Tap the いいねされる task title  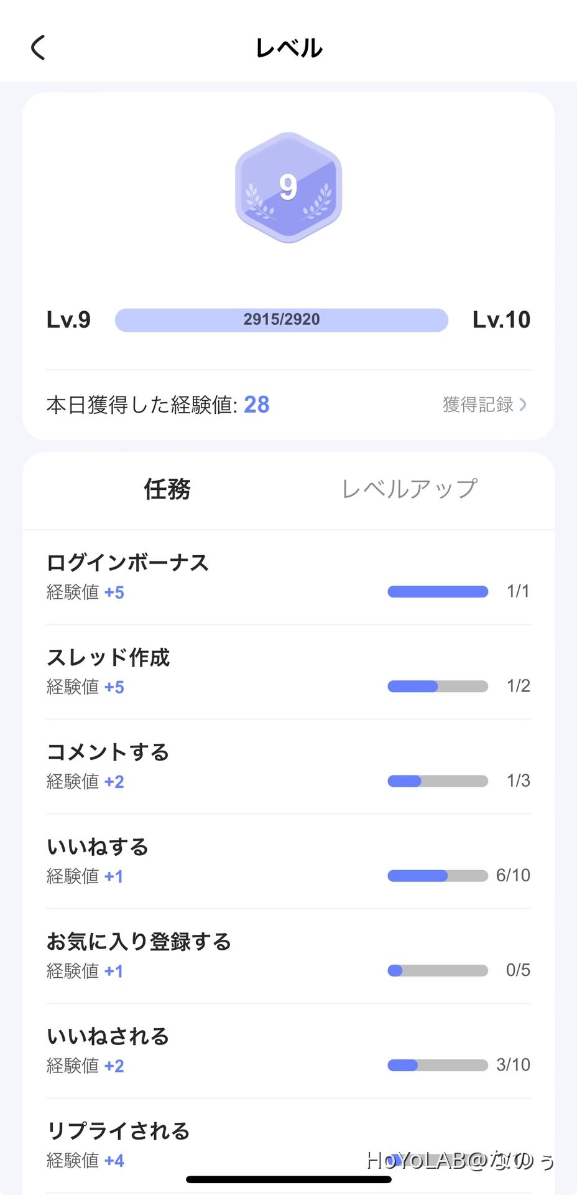pos(108,1036)
